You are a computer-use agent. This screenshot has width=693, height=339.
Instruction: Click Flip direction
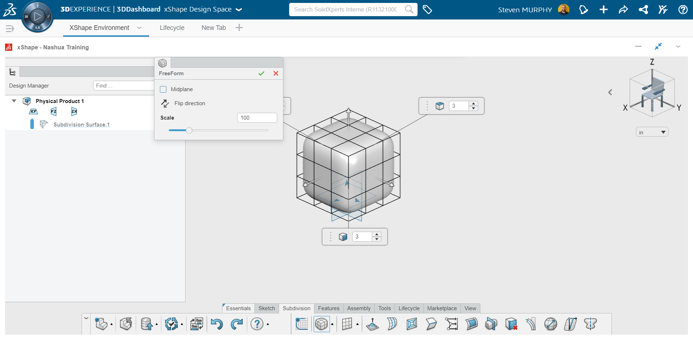189,103
